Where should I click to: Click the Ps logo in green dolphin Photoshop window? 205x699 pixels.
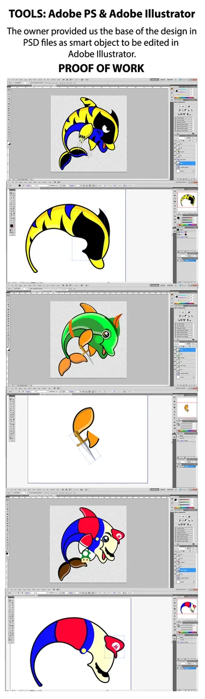click(9, 286)
